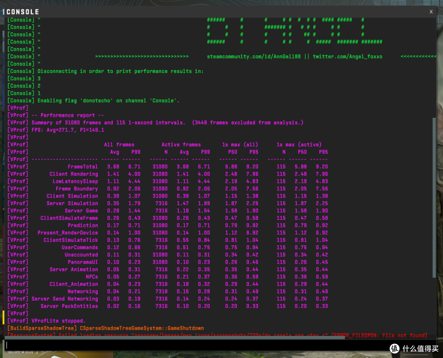443x358 pixels.
Task: Click the Present_RenderDevice 1s max (all) P95 value 6.92
Action: click(252, 233)
